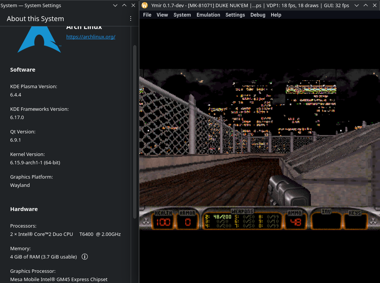
Task: Click the Intel Core2 Duo processor text
Action: (x=66, y=234)
